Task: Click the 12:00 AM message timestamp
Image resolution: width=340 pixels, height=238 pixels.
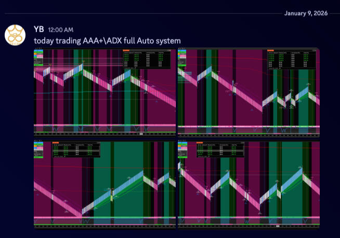Action: pyautogui.click(x=60, y=30)
